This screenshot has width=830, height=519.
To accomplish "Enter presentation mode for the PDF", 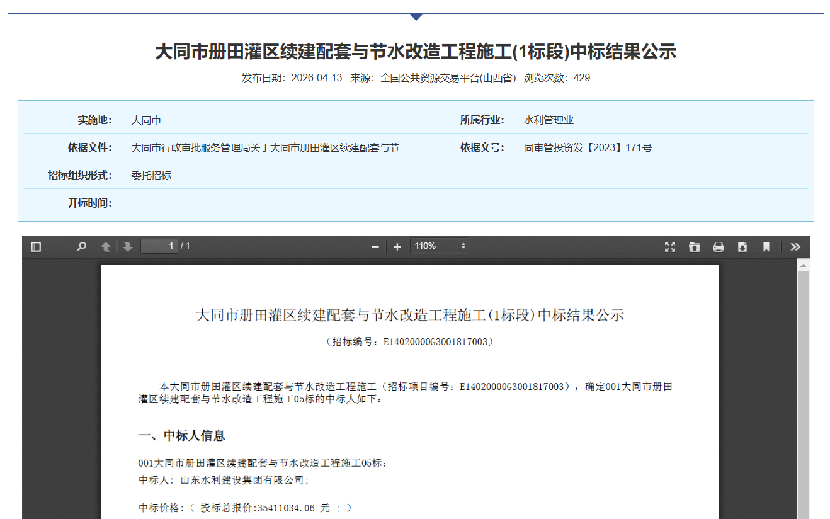I will 669,247.
